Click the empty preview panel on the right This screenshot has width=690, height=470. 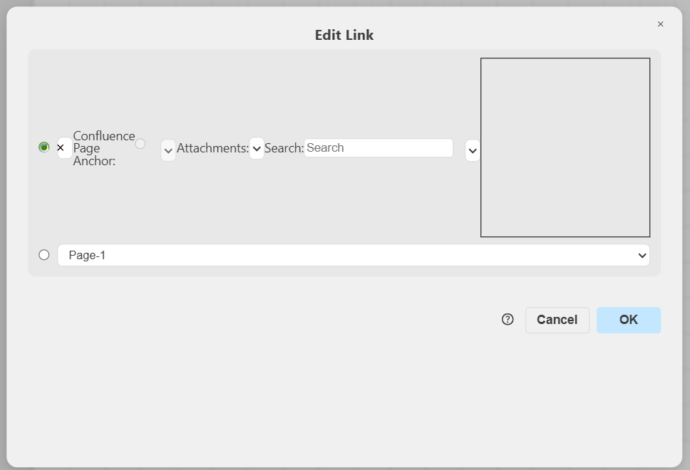coord(565,147)
